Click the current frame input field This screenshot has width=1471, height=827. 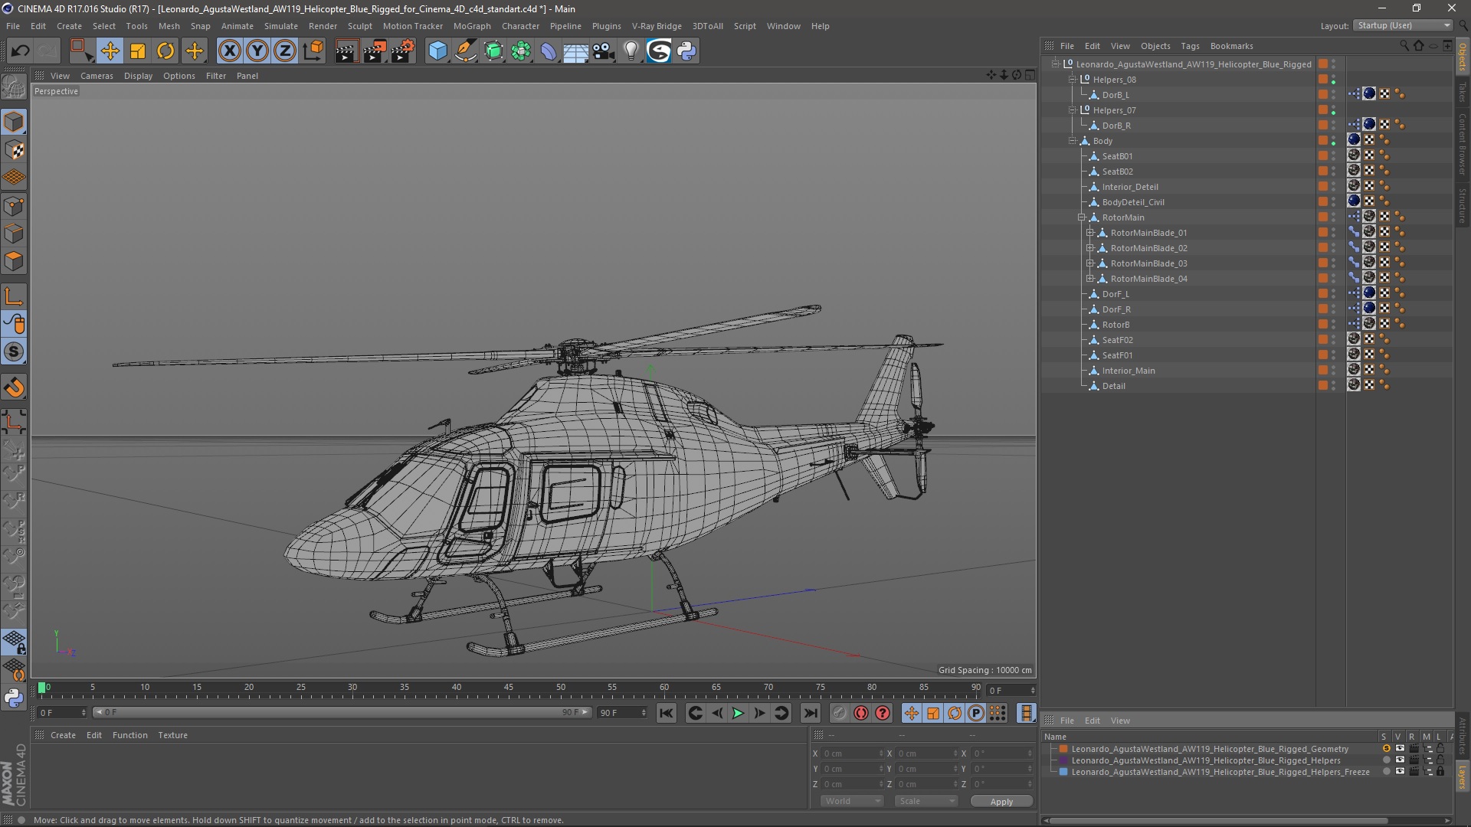[1011, 691]
